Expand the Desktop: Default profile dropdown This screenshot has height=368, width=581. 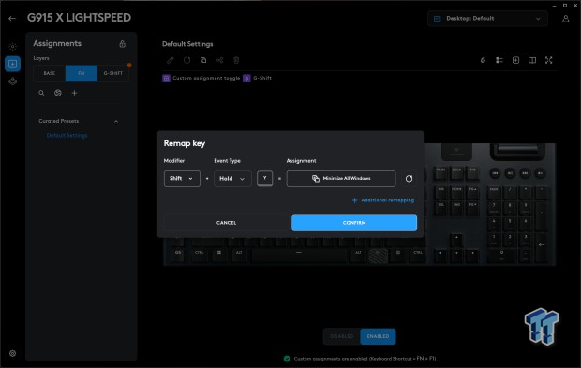487,19
